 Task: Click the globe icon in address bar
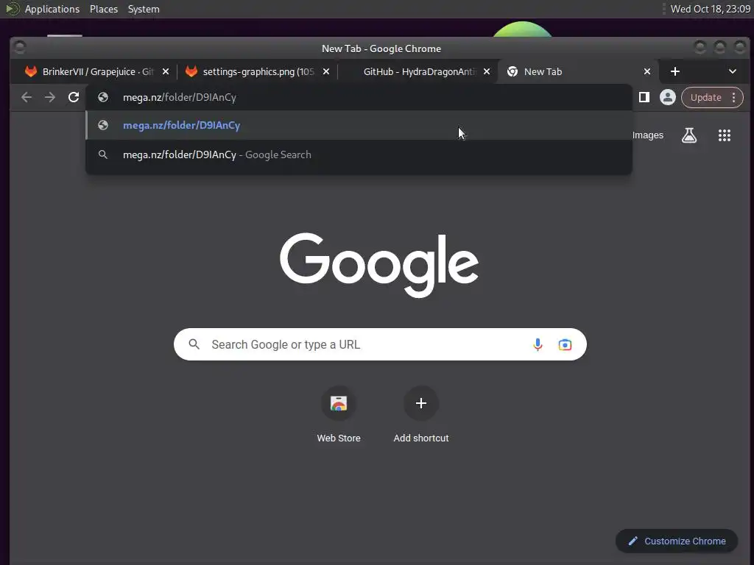[x=103, y=98]
